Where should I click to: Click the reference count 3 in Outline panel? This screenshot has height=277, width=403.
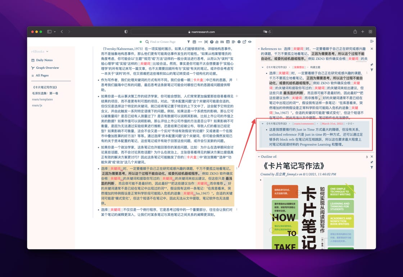367,157
